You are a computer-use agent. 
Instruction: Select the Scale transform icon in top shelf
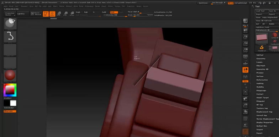click(x=65, y=14)
